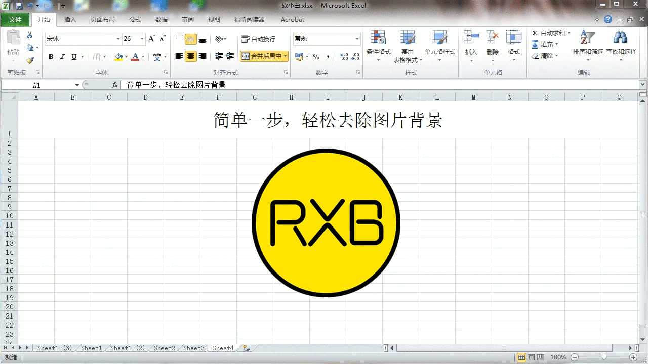Click the text orientation icon

[219, 39]
